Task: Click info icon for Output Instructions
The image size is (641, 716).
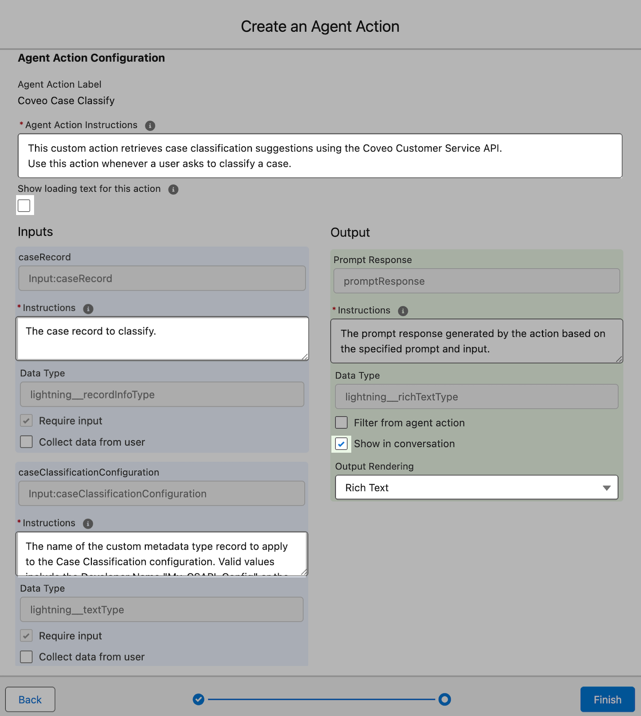Action: tap(403, 311)
